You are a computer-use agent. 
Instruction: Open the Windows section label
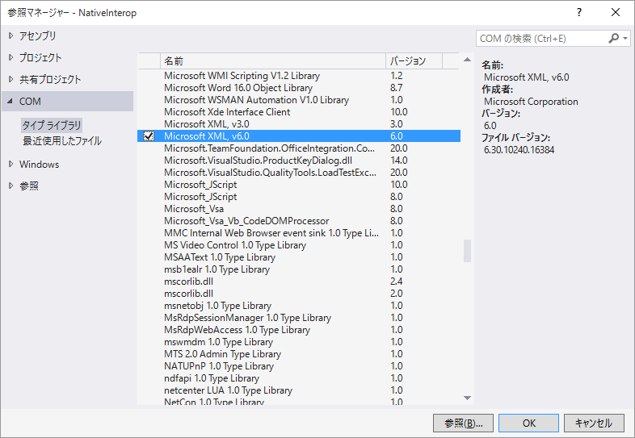pos(40,165)
